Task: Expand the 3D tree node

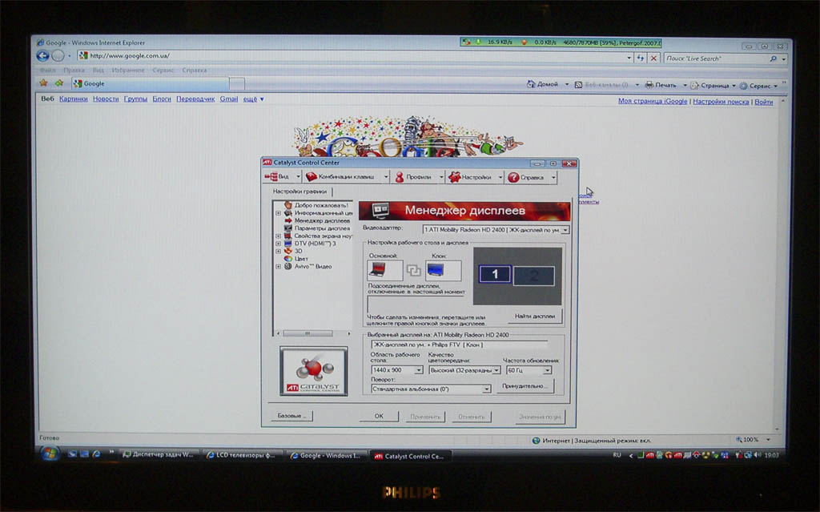Action: click(278, 252)
